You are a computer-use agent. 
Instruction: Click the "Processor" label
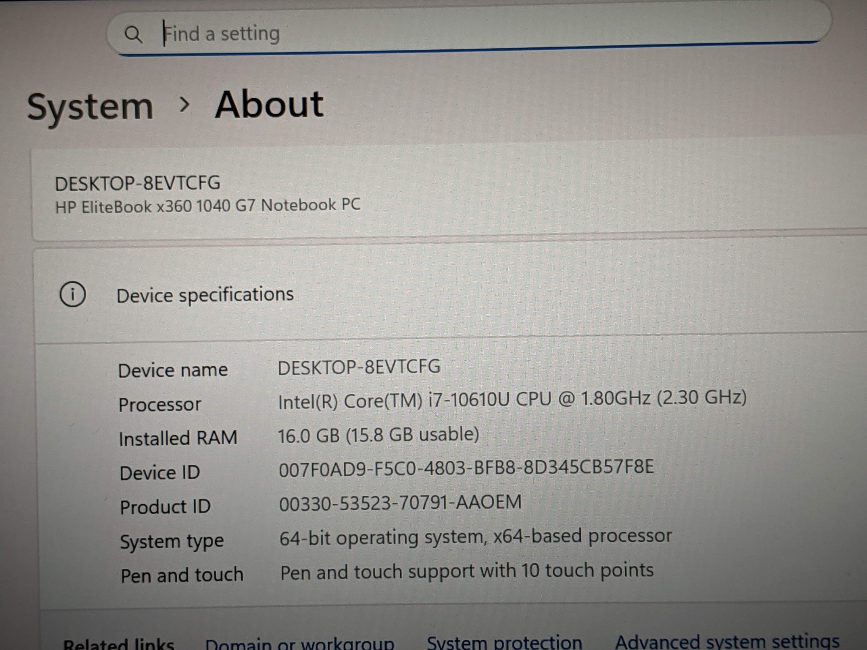click(160, 405)
